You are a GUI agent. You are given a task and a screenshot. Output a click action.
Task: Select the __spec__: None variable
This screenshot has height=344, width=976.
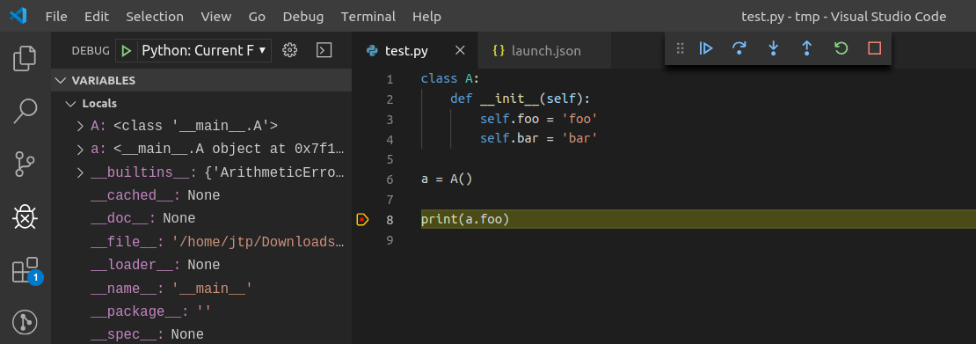point(201,334)
